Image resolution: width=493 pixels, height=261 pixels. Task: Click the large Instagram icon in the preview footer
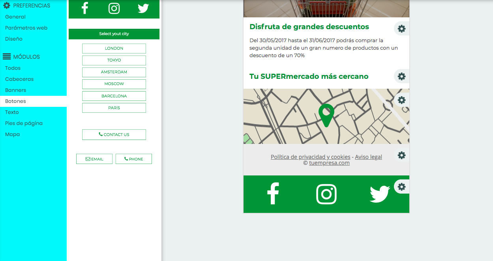(326, 194)
